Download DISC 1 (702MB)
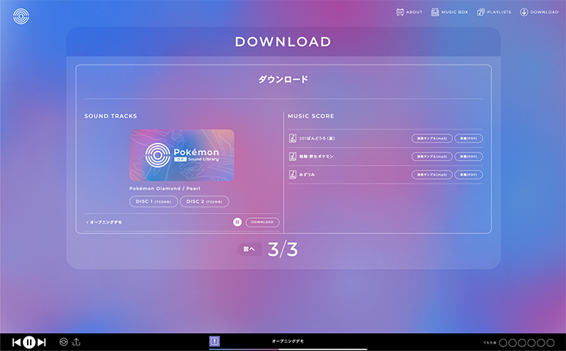The height and width of the screenshot is (351, 566). pos(153,201)
